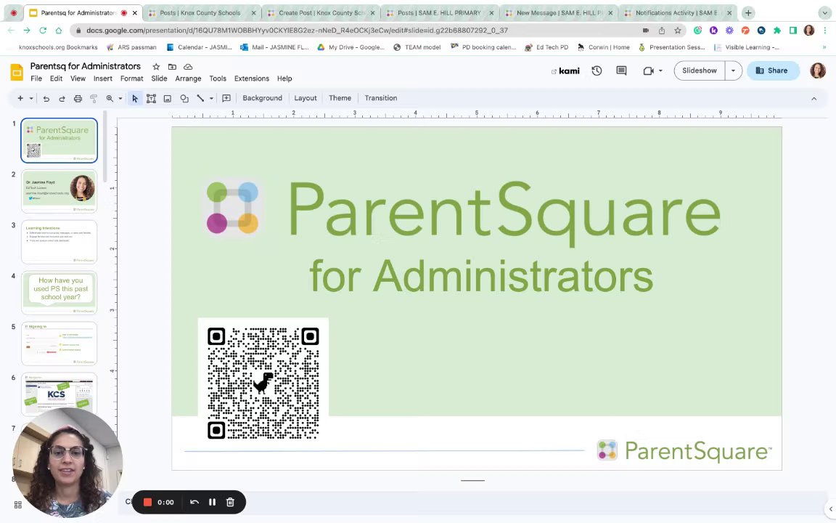Viewport: 836px width, 523px height.
Task: Collapse the toolbar with the up chevron
Action: tap(814, 99)
